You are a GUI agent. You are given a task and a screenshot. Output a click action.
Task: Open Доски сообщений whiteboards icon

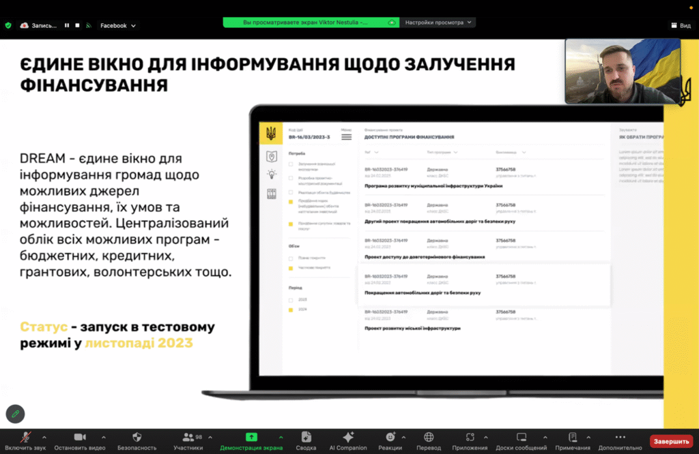point(521,437)
